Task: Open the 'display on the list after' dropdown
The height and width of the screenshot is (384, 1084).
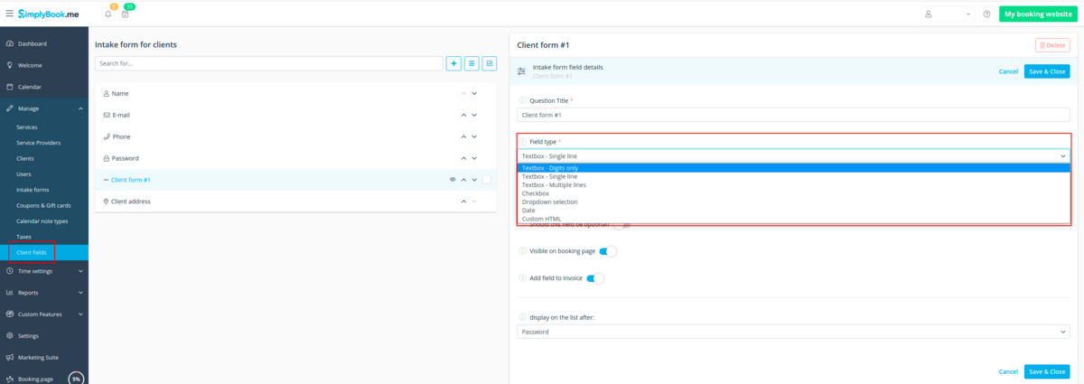Action: (793, 332)
